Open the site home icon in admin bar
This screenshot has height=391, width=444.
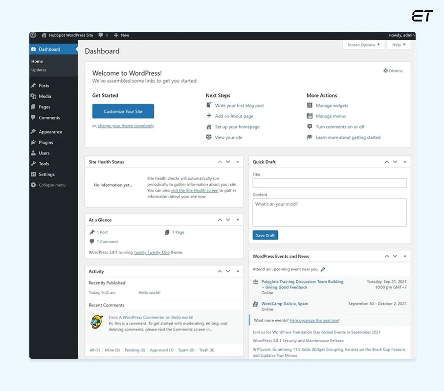click(44, 35)
